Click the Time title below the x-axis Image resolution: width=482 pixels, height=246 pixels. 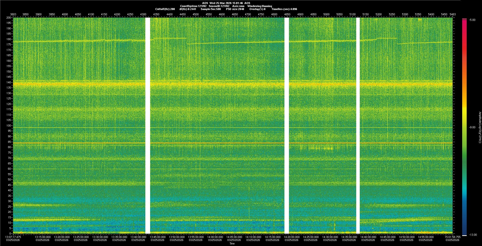(x=232, y=243)
